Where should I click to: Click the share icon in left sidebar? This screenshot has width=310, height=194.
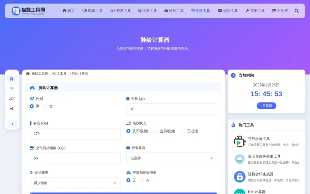[x=12, y=109]
